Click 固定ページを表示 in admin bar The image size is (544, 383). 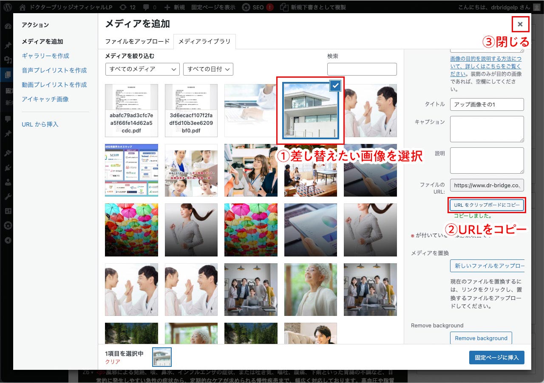213,7
